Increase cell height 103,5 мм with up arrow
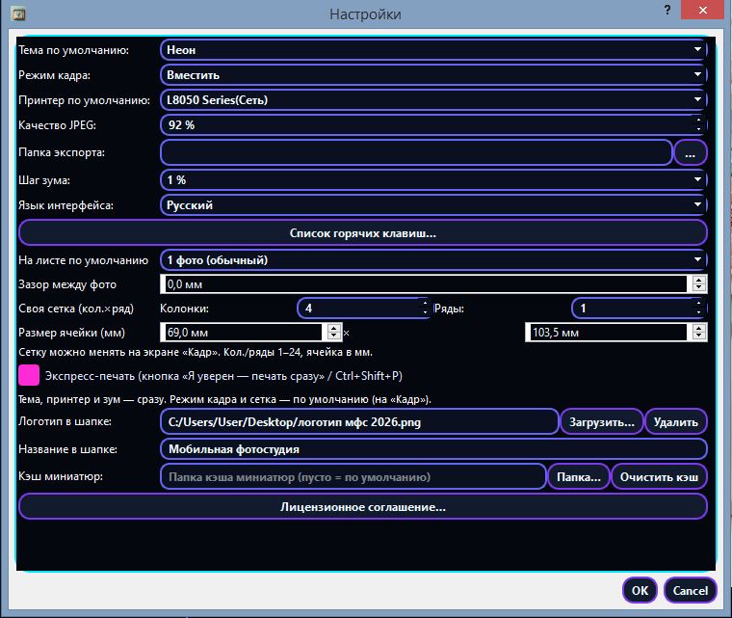The width and height of the screenshot is (732, 618). click(699, 328)
